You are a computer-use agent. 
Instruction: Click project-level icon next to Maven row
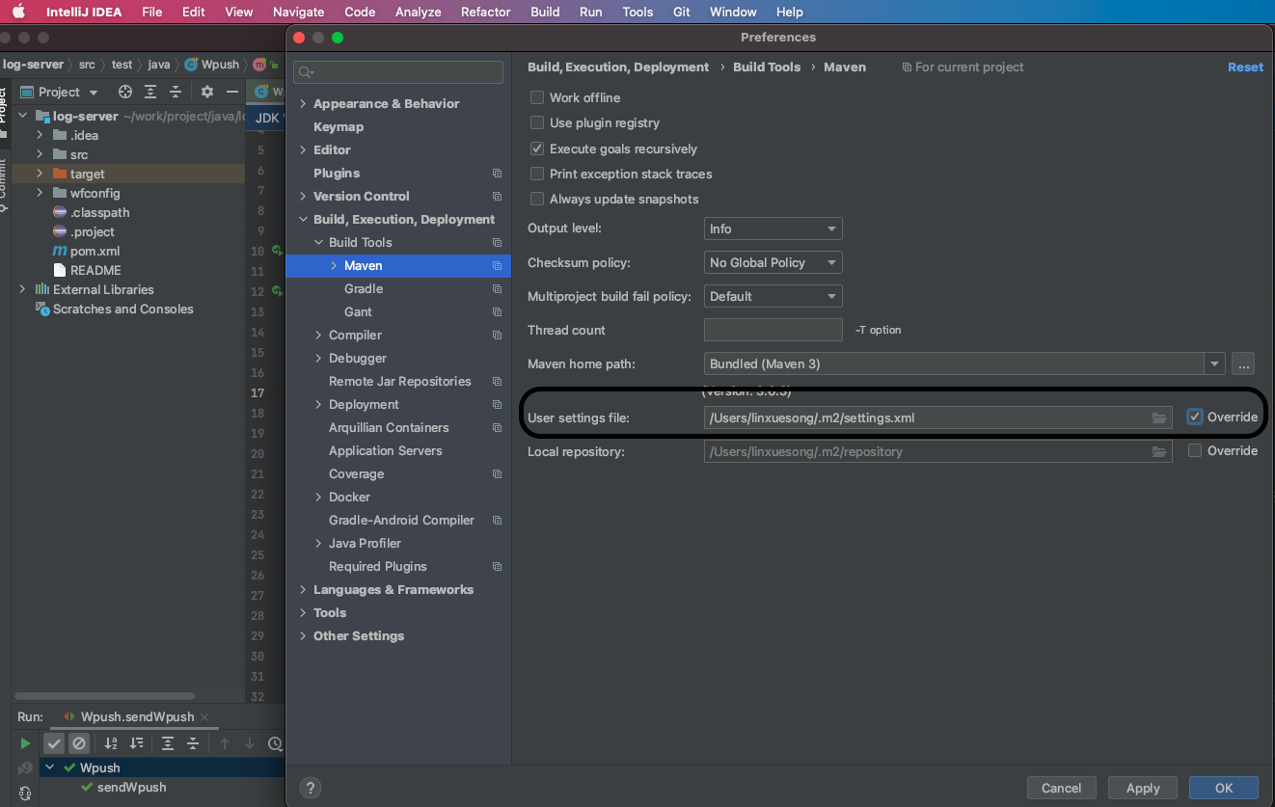498,265
